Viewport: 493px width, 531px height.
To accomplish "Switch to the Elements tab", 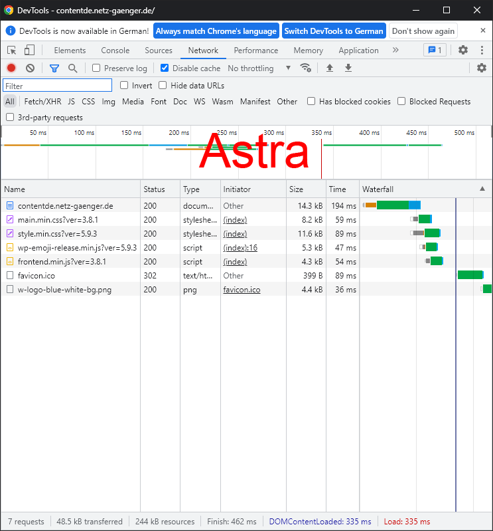I will tap(70, 51).
